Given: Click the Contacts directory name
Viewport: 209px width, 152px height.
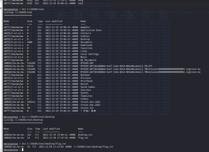Looking at the screenshot, I should tap(86, 33).
